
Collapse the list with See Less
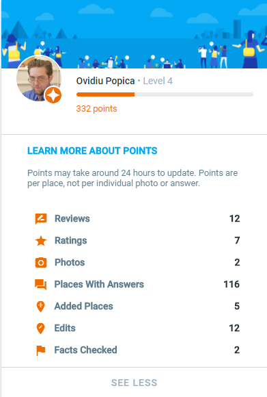[134, 383]
